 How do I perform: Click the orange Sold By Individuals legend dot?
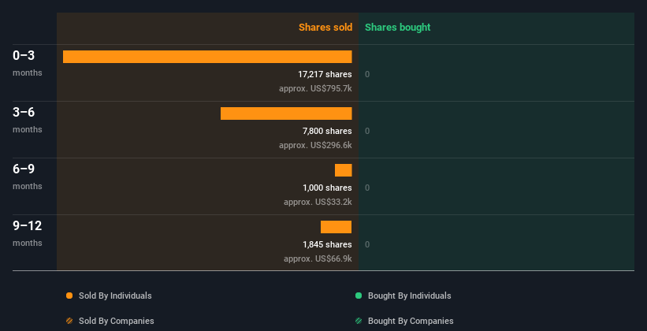[69, 296]
